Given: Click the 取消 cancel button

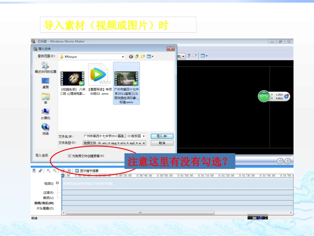Looking at the screenshot, I should [x=162, y=143].
